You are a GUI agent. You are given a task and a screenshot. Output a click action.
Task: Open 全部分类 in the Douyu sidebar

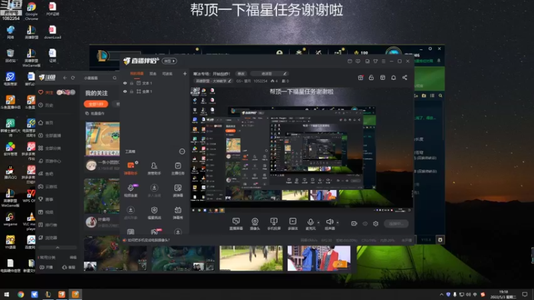pos(49,148)
